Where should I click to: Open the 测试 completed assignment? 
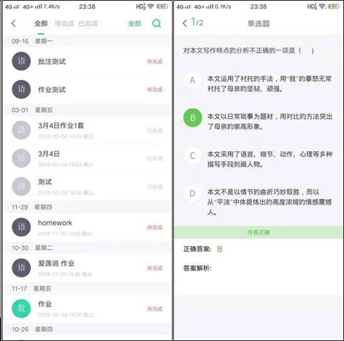tap(87, 187)
